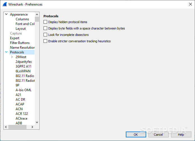The image size is (195, 141).
Task: Open Font and Colors settings
Action: [25, 24]
